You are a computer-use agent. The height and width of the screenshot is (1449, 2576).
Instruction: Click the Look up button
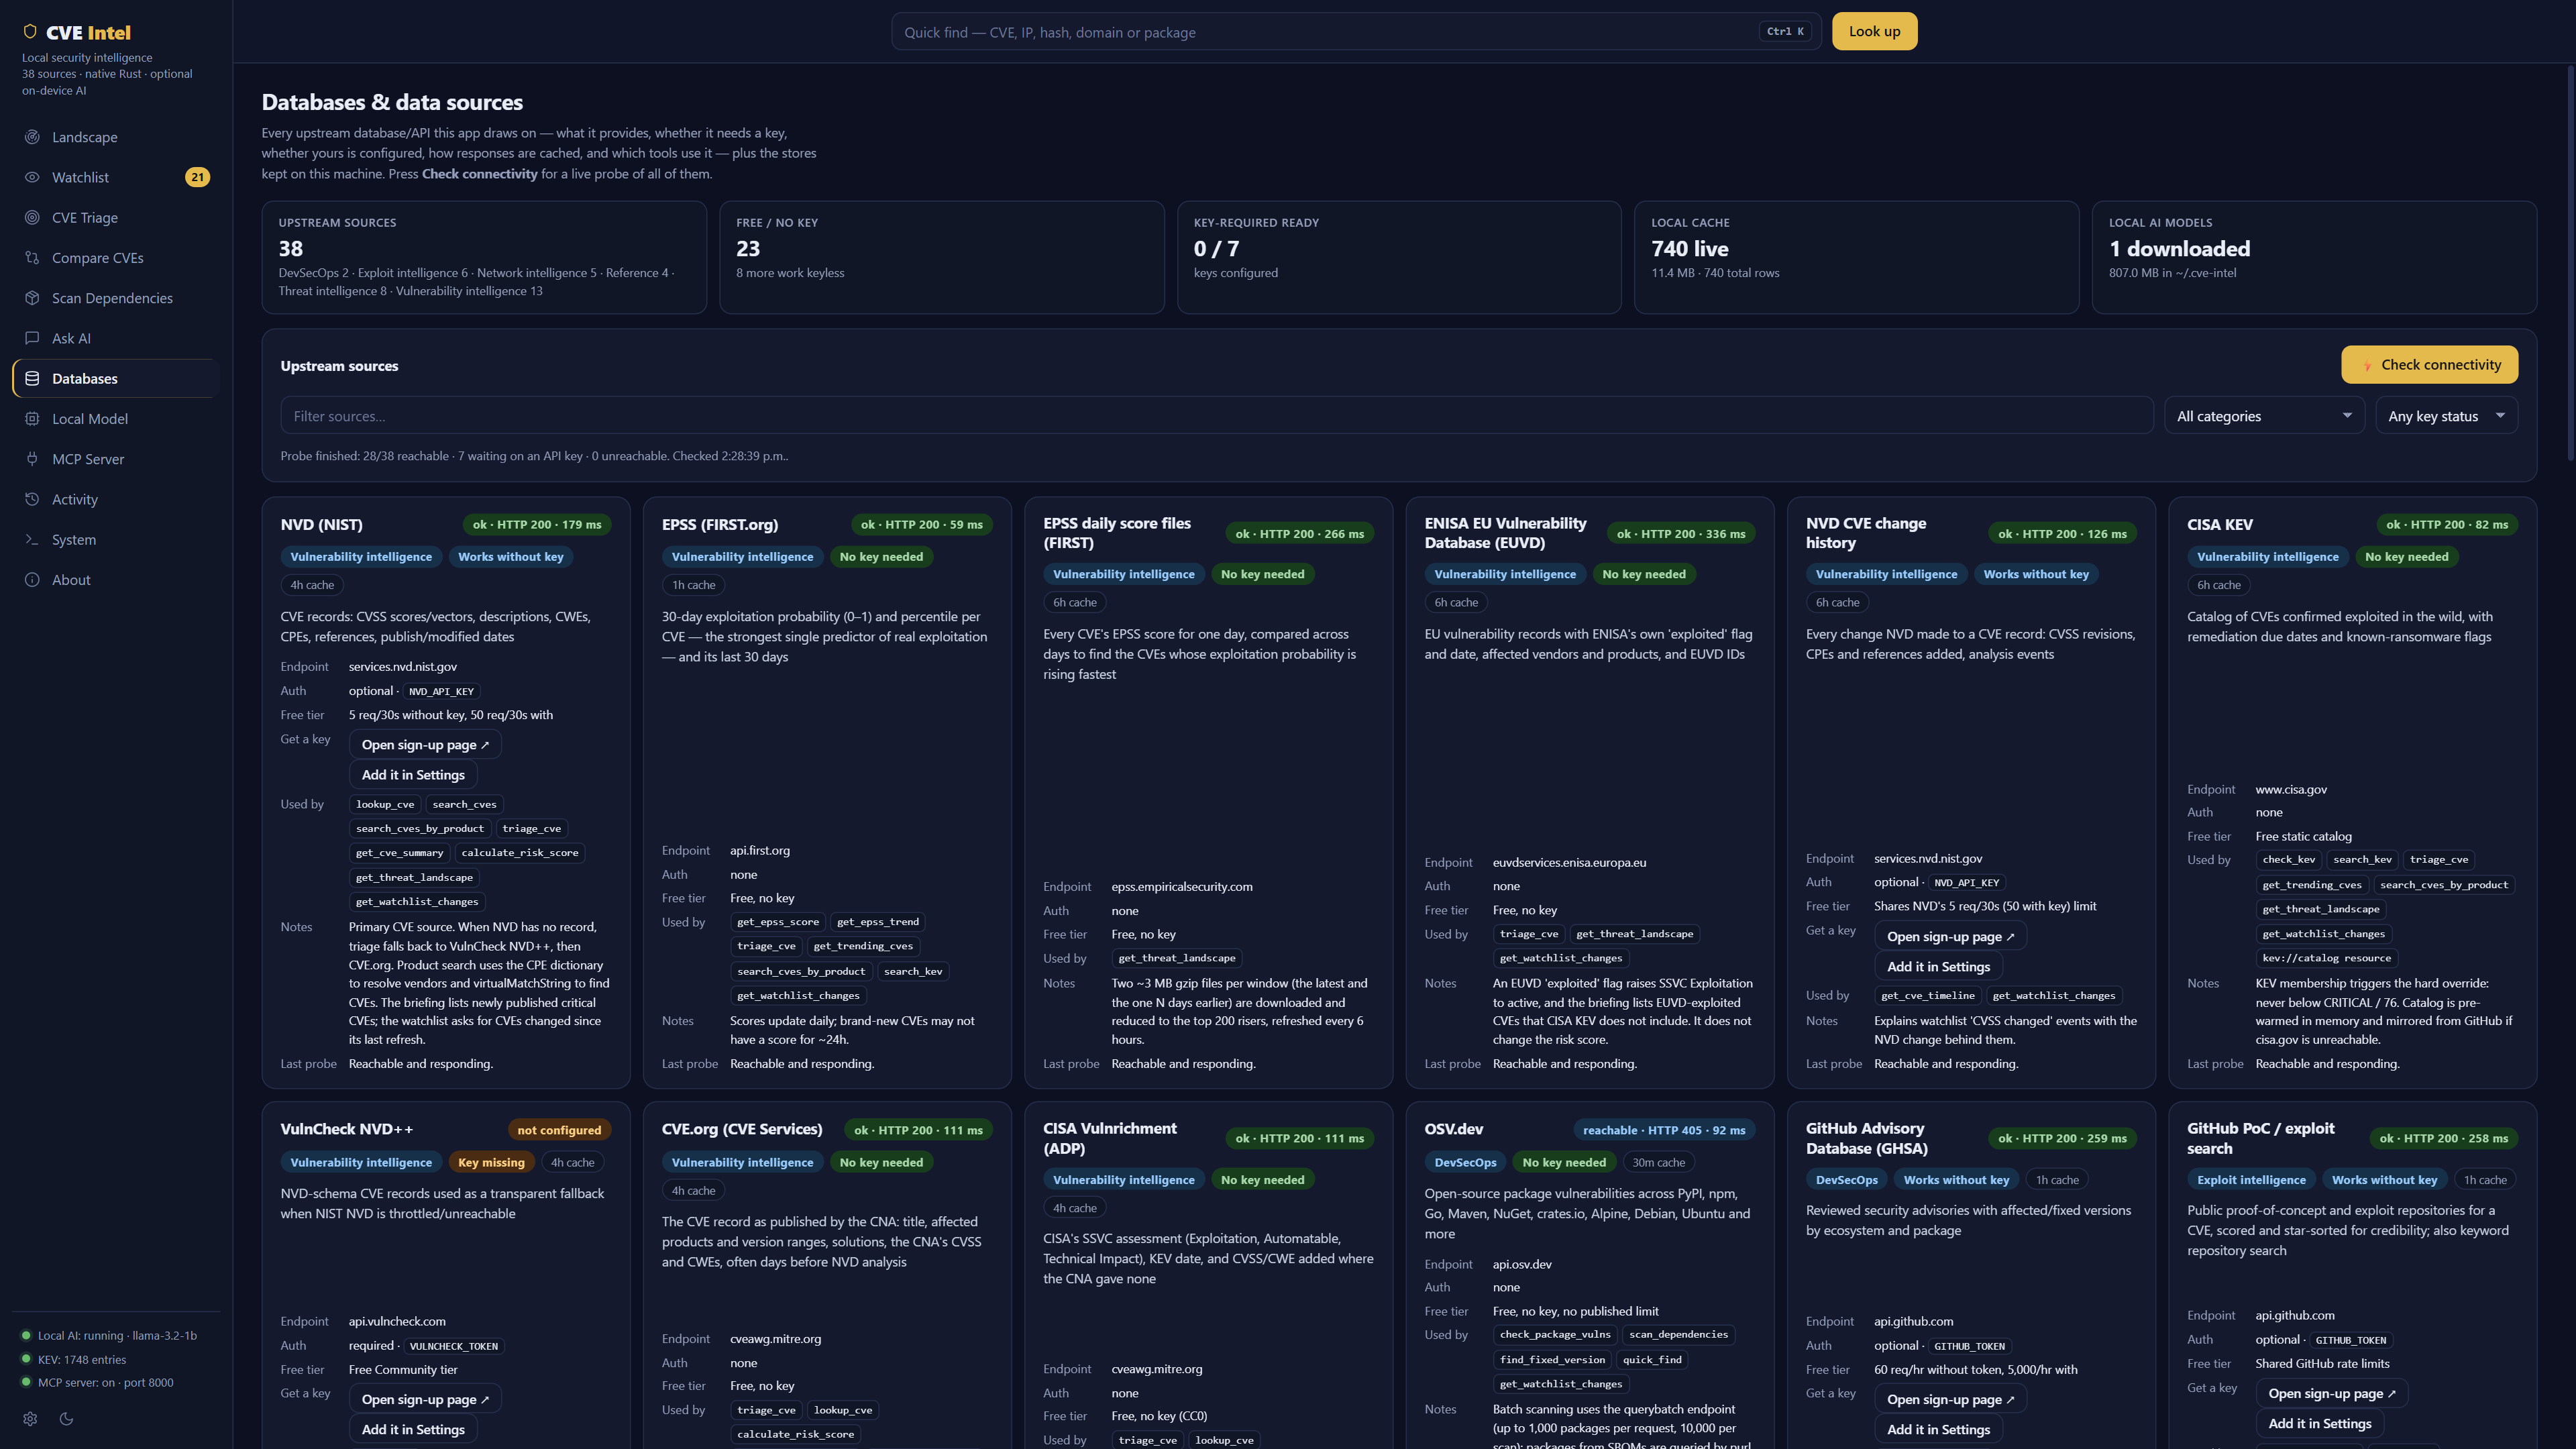coord(1874,31)
